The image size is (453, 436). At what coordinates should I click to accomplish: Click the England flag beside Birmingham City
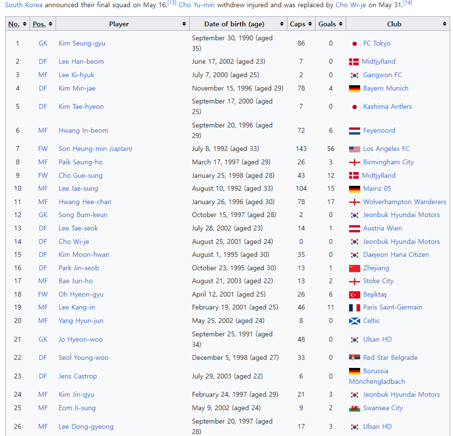click(x=354, y=162)
